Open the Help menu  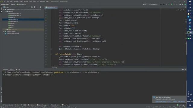coord(47,1)
